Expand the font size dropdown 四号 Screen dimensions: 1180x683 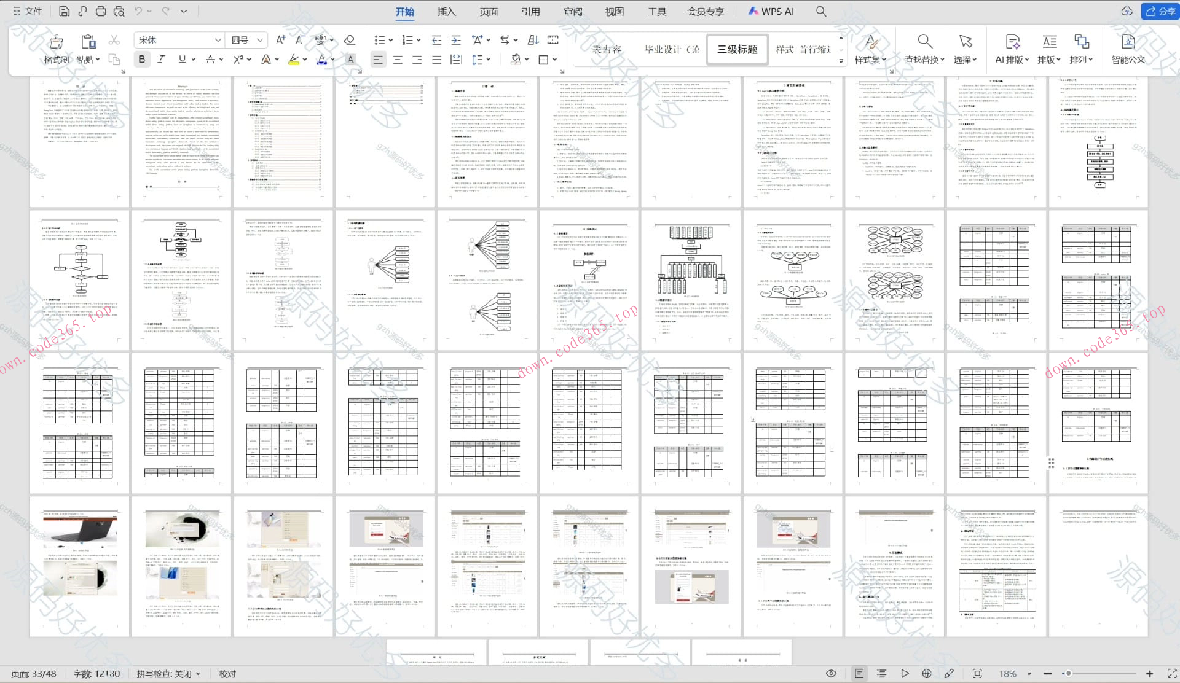coord(260,40)
